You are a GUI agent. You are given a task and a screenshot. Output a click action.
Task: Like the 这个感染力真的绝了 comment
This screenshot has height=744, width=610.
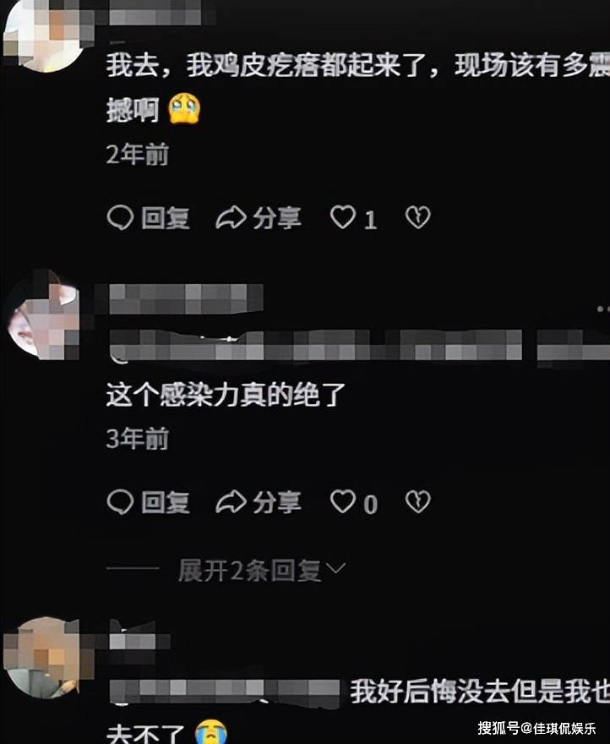point(342,501)
